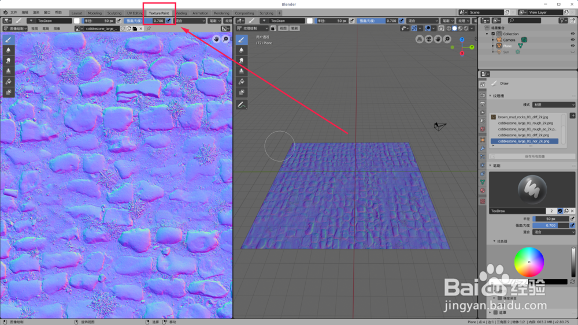Image resolution: width=578 pixels, height=325 pixels.
Task: Click the fake user shield icon for image
Action: coord(123,28)
